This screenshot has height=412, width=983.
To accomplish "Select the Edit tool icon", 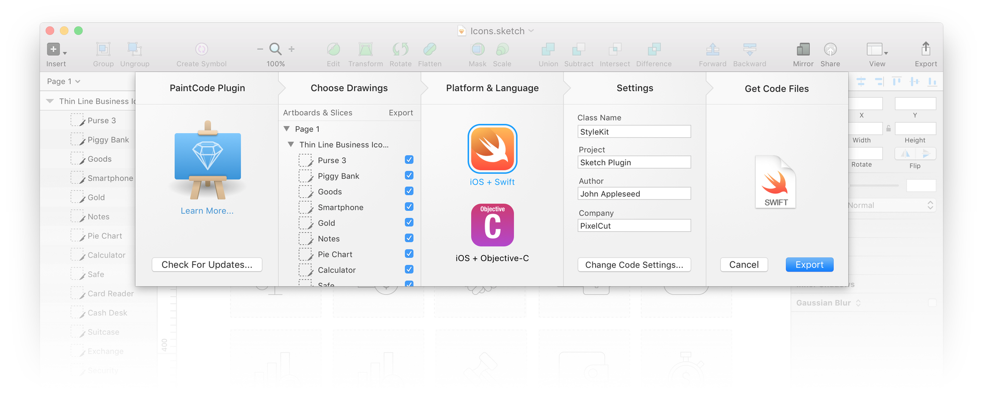I will [x=334, y=49].
